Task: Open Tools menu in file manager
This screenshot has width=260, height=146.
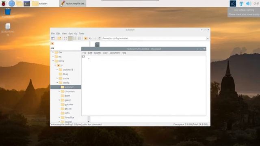Action: tap(81, 34)
